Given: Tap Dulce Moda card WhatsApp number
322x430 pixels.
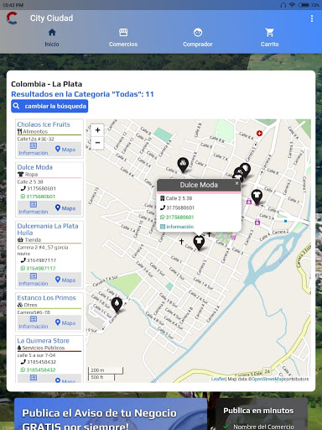Looking at the screenshot, I should coord(38,197).
